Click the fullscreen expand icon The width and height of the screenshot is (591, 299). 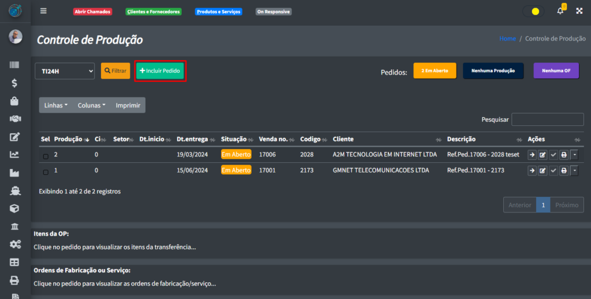tap(578, 12)
